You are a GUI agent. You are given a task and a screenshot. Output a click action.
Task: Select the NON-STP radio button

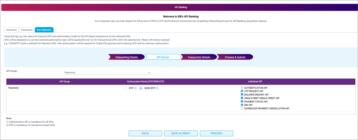pyautogui.click(x=141, y=88)
